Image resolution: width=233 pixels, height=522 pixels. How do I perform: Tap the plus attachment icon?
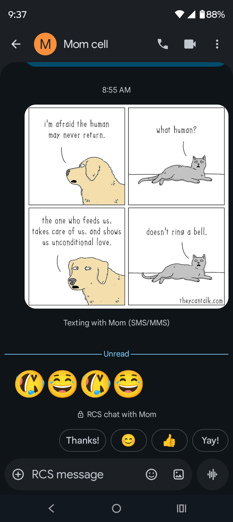(x=18, y=474)
